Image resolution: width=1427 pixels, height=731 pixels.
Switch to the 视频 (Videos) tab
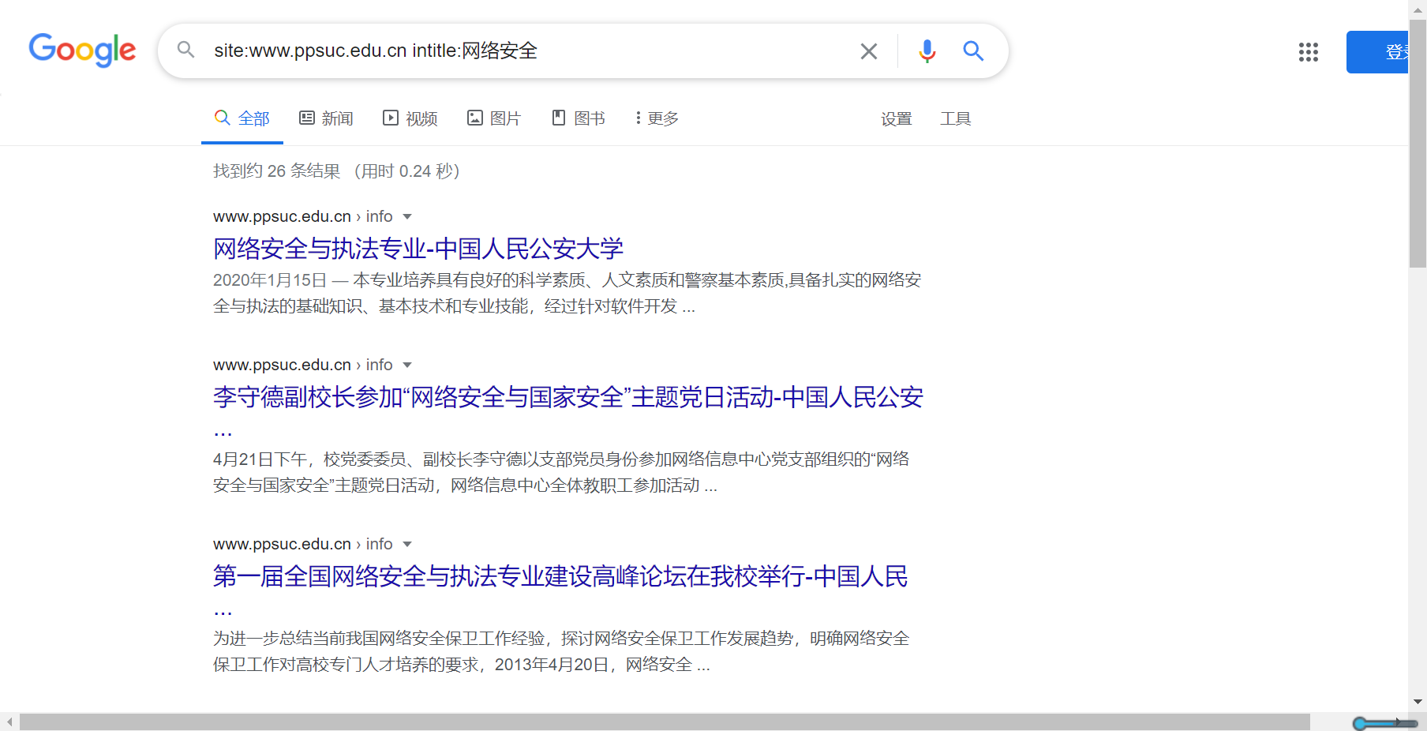click(x=410, y=118)
